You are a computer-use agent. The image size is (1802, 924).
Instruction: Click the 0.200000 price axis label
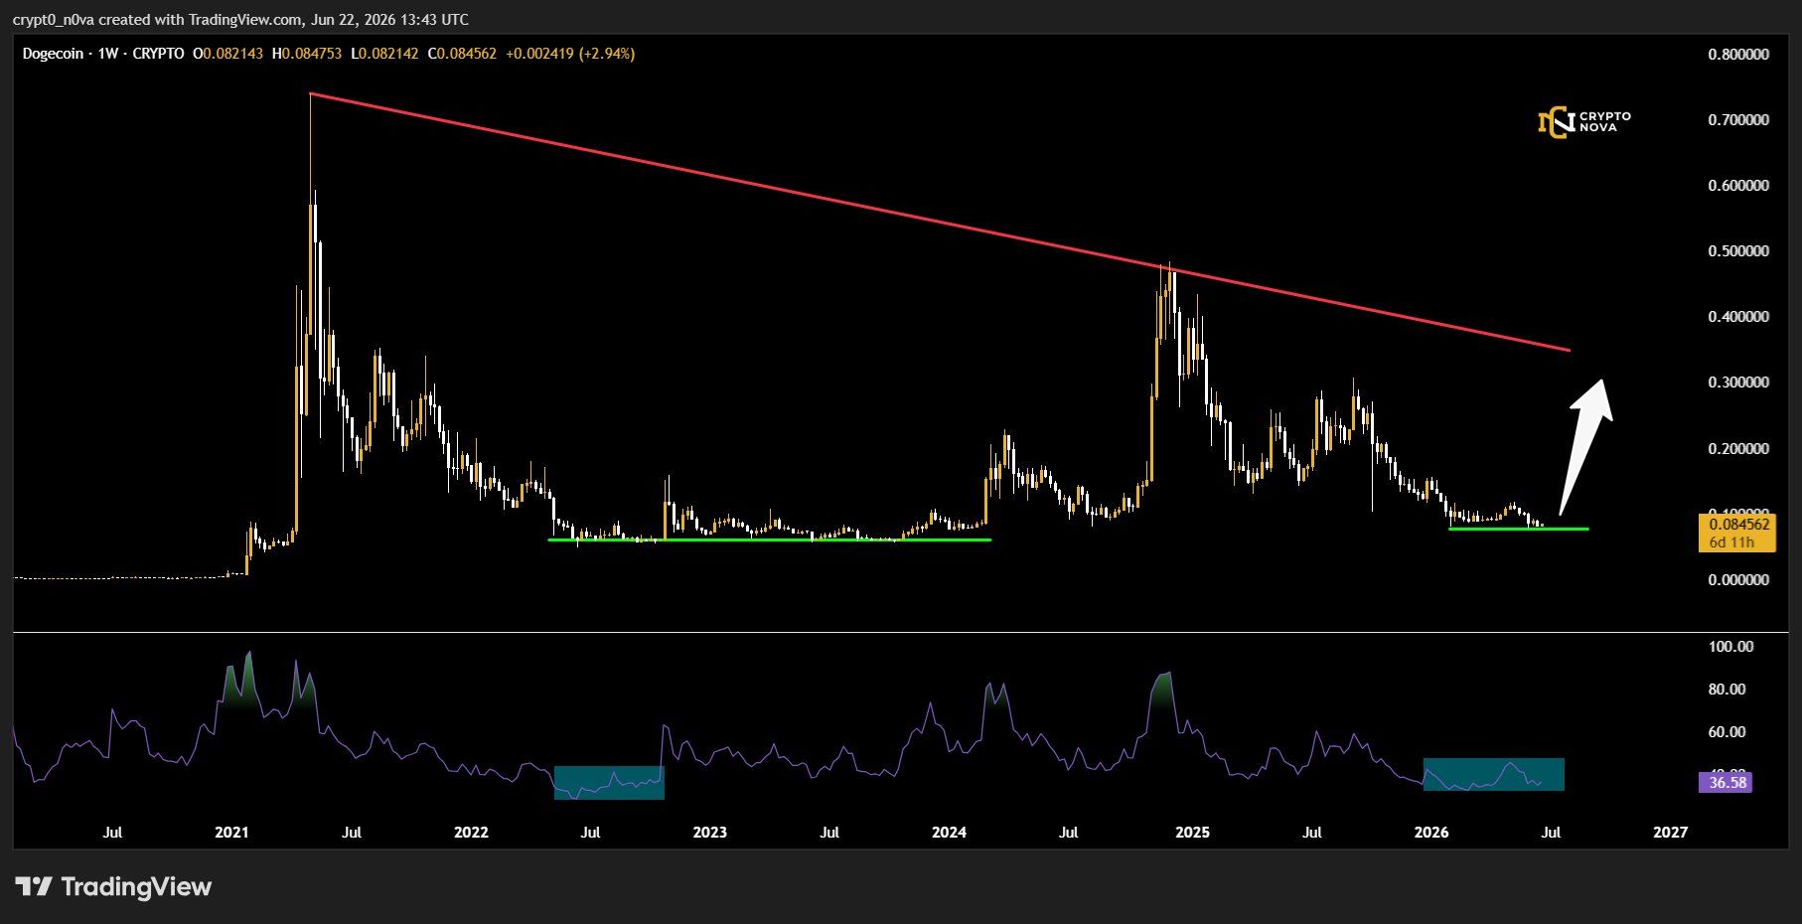1738,449
